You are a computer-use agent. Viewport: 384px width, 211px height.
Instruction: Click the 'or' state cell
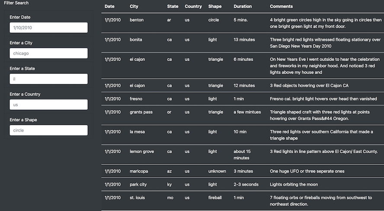[x=169, y=112]
